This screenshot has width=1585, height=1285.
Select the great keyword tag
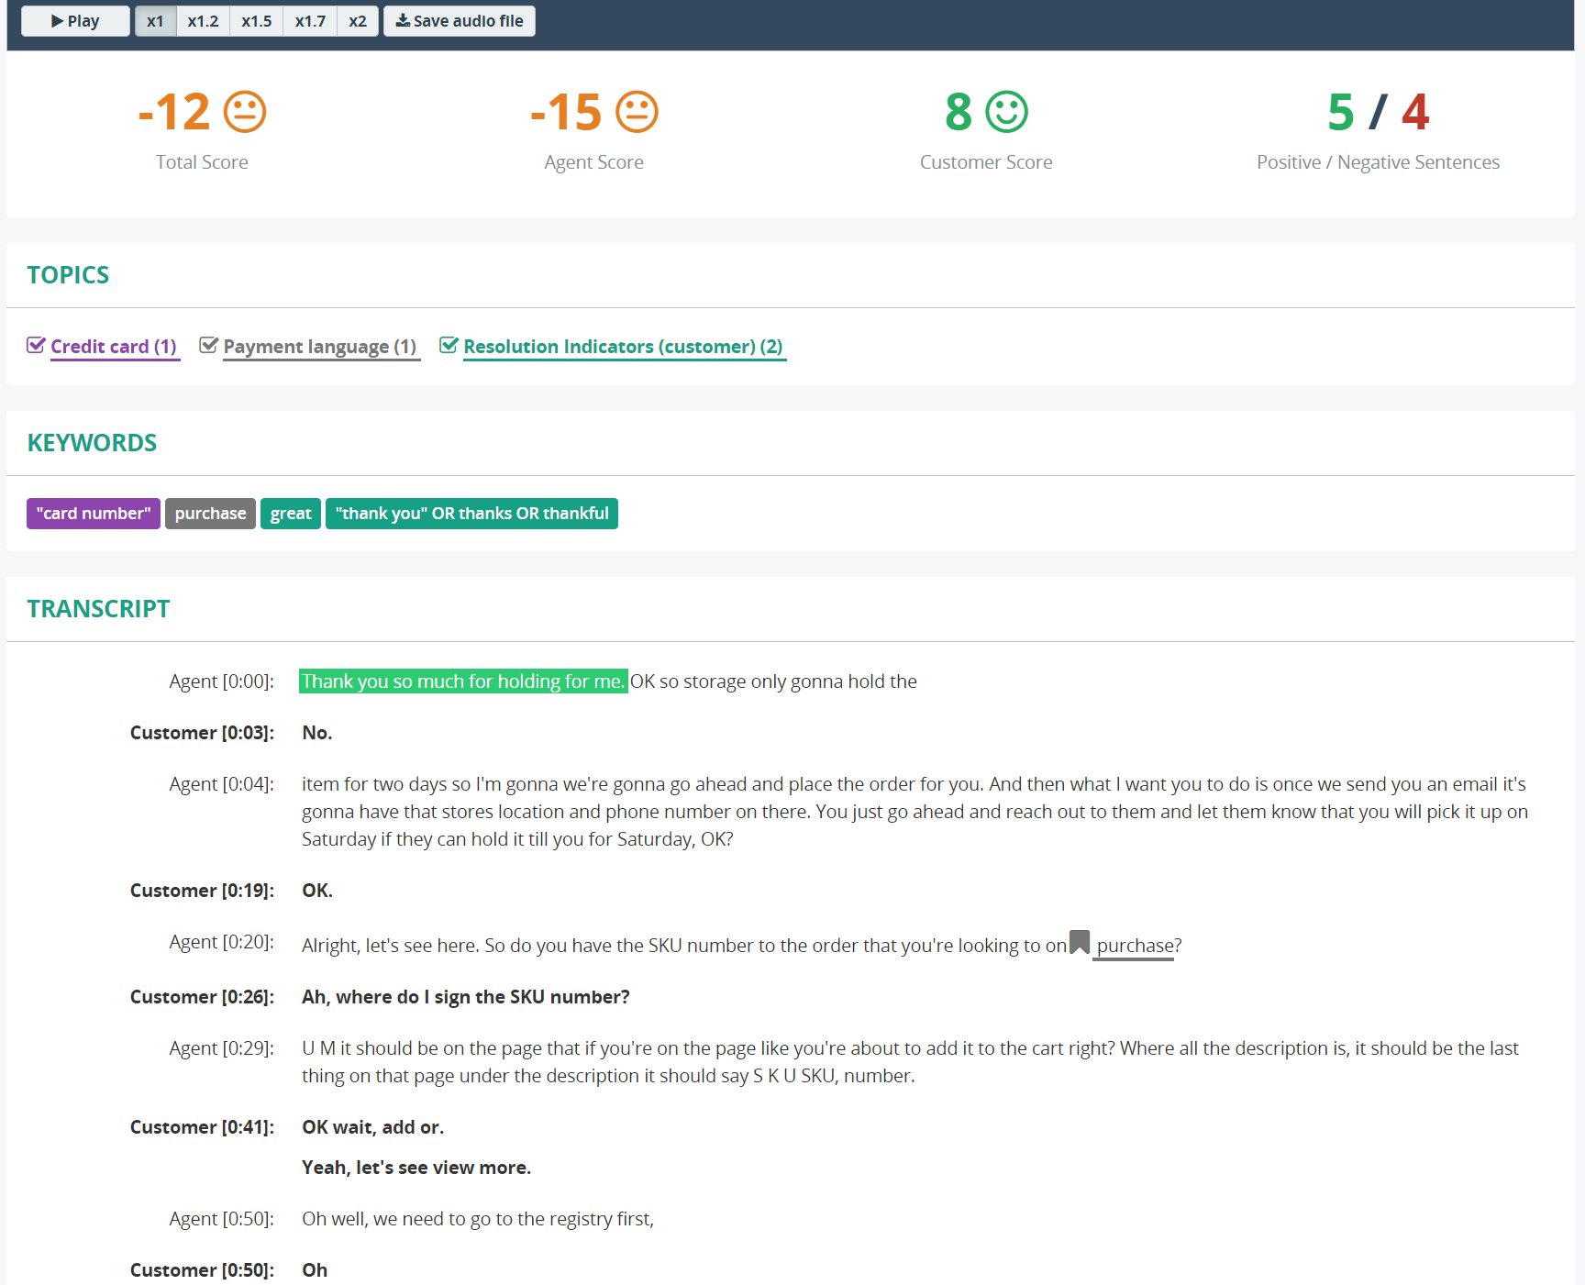click(x=290, y=513)
